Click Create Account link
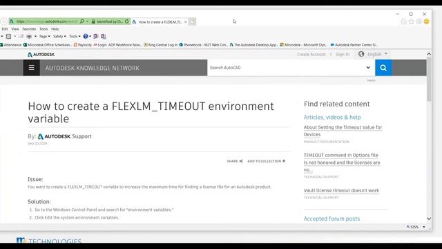Viewport: 442px width, 249px height. click(x=311, y=54)
